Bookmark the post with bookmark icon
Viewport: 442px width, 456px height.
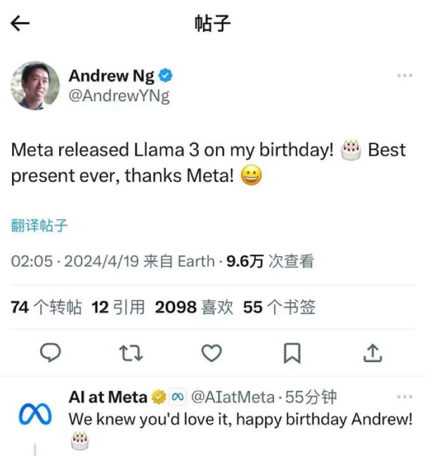point(292,354)
